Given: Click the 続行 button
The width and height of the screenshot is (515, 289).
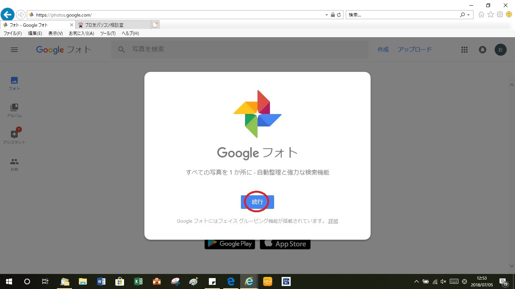Looking at the screenshot, I should coord(257,202).
